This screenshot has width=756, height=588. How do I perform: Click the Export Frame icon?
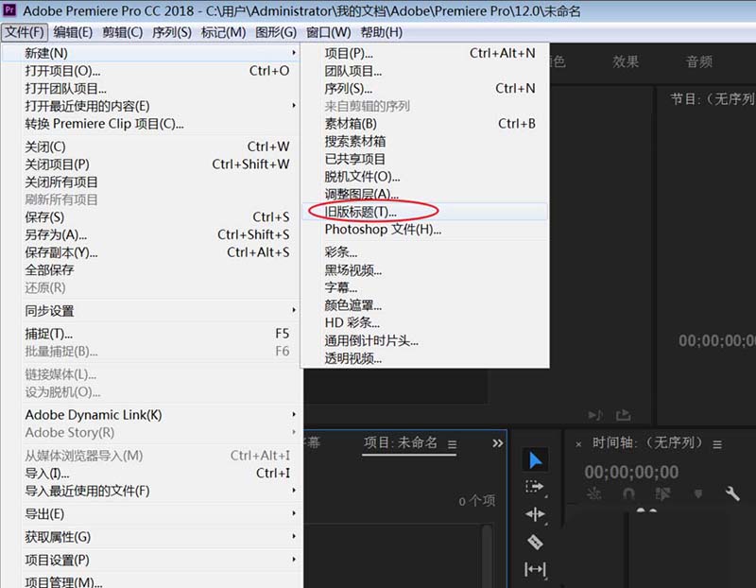tap(624, 415)
